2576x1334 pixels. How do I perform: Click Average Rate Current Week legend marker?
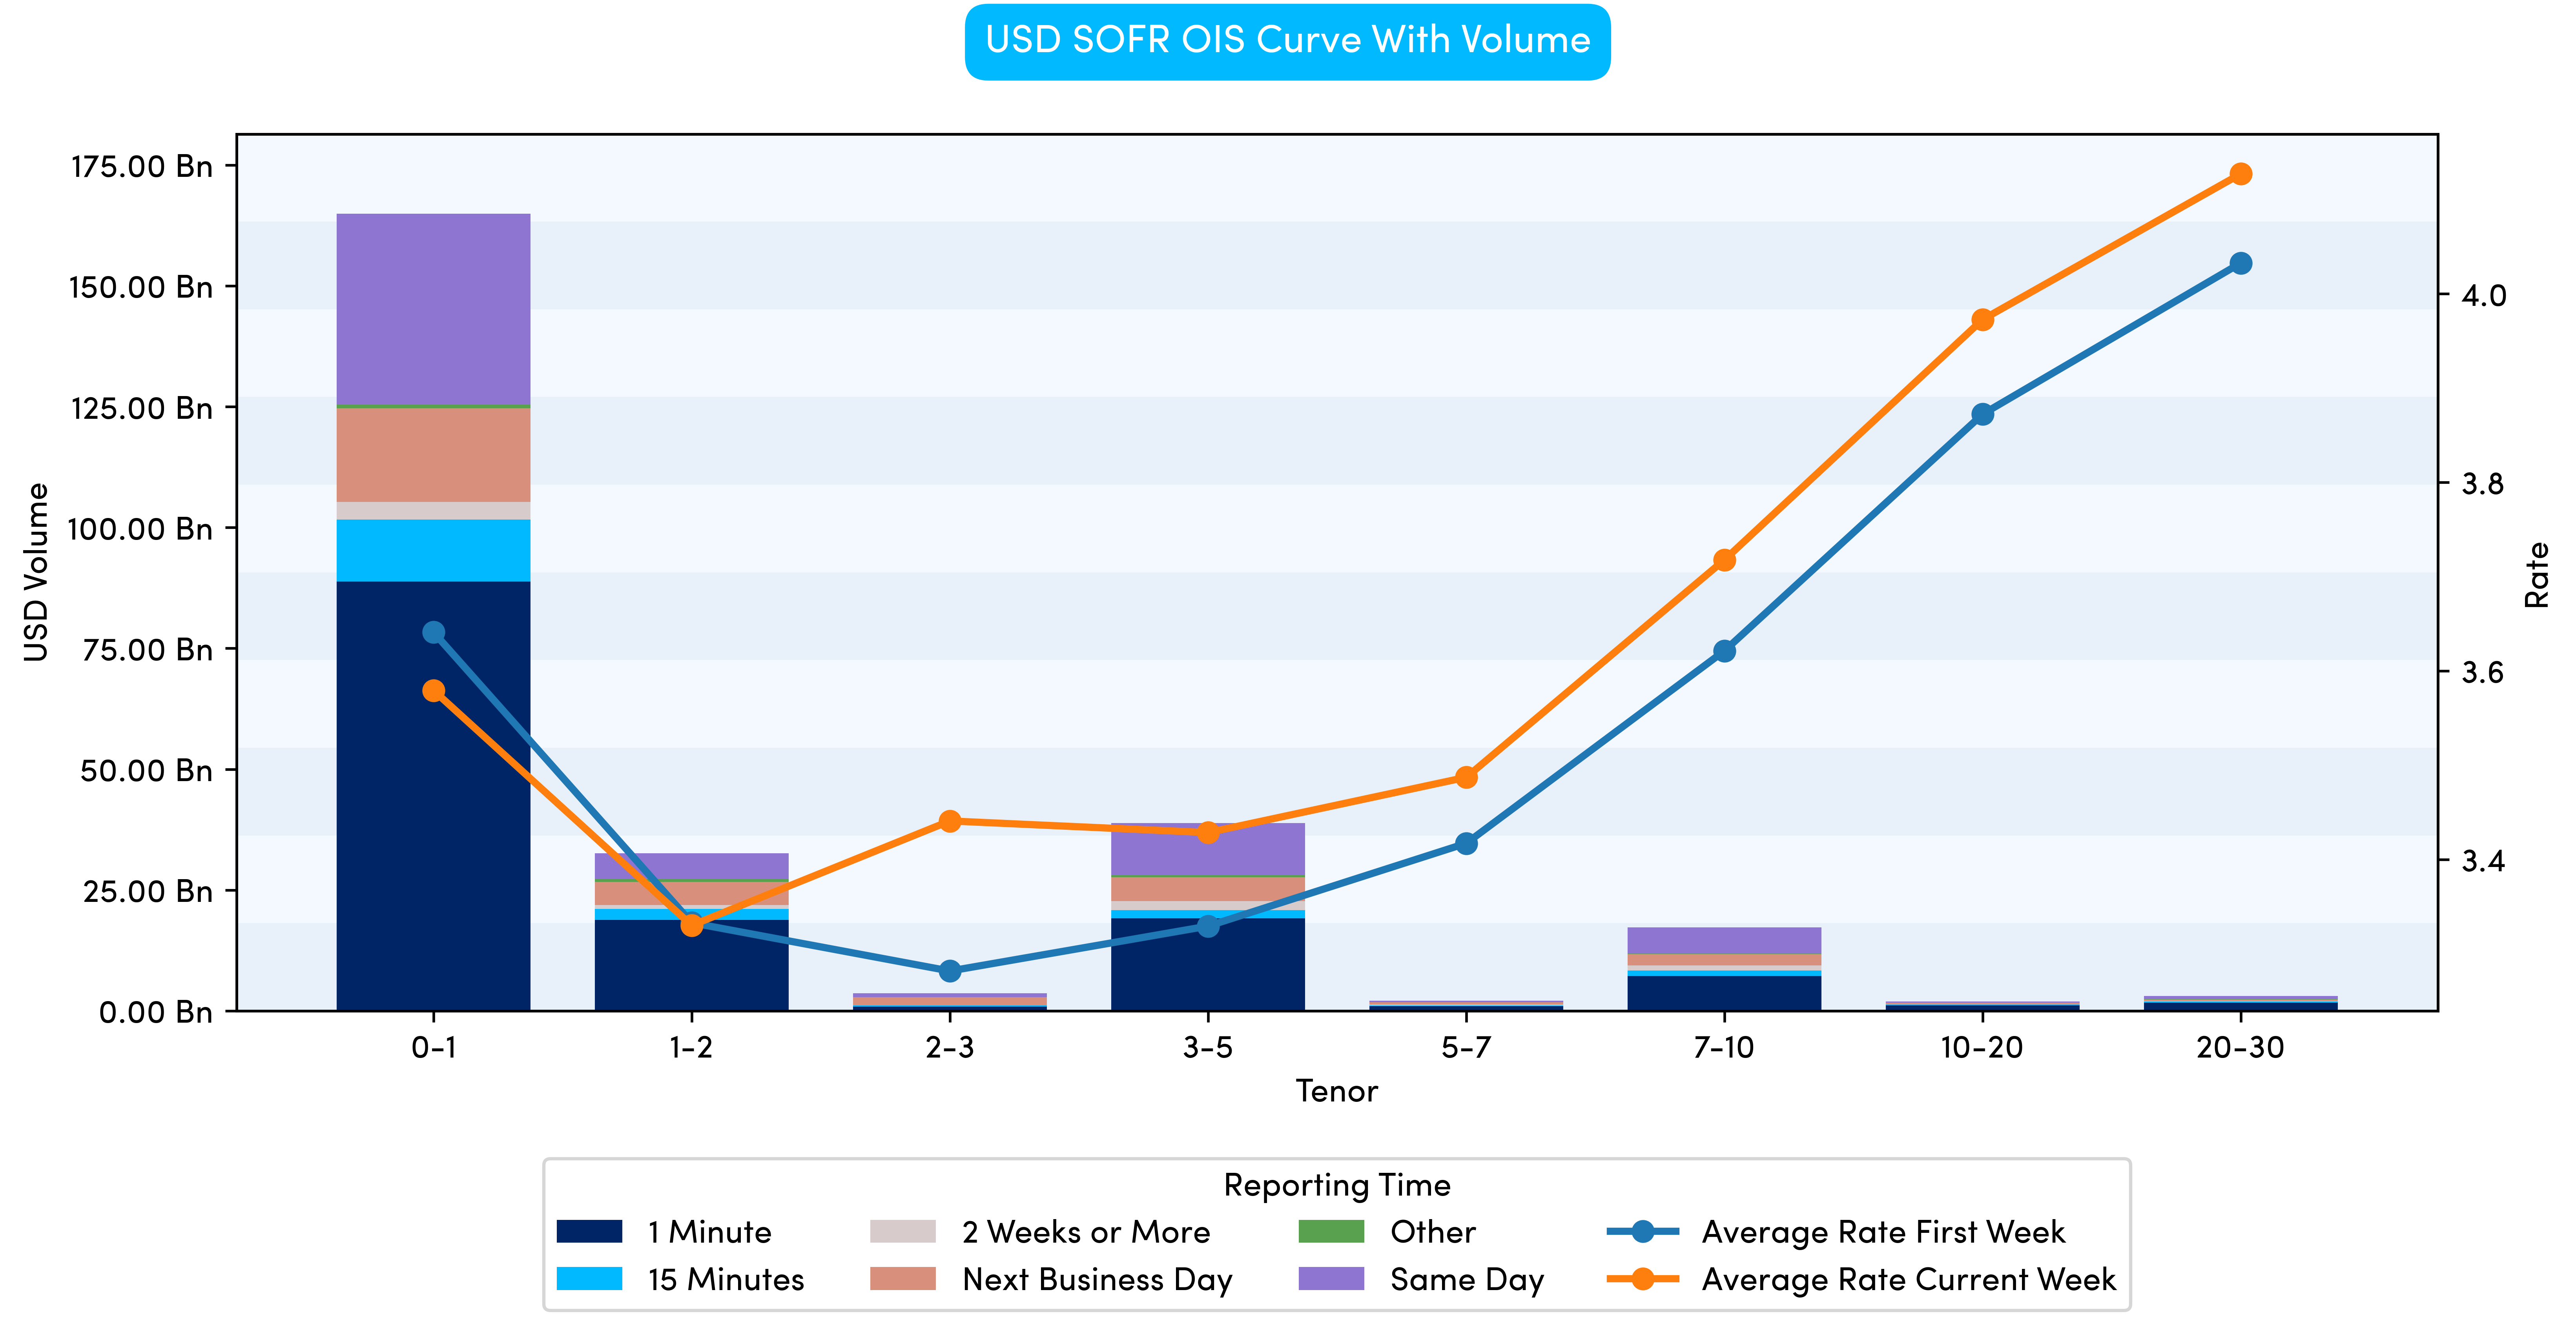1642,1279
